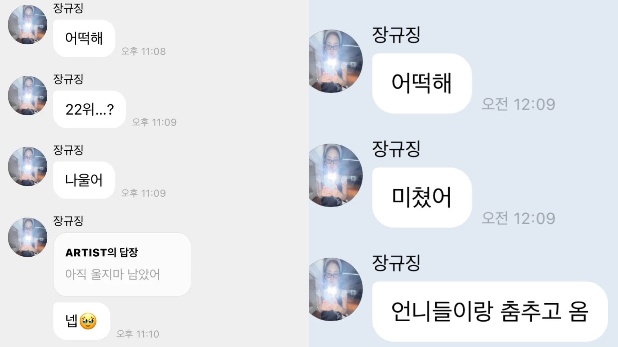Select the 어떡해 bubble sent at 오전 12:09
This screenshot has width=618, height=347.
coord(422,84)
